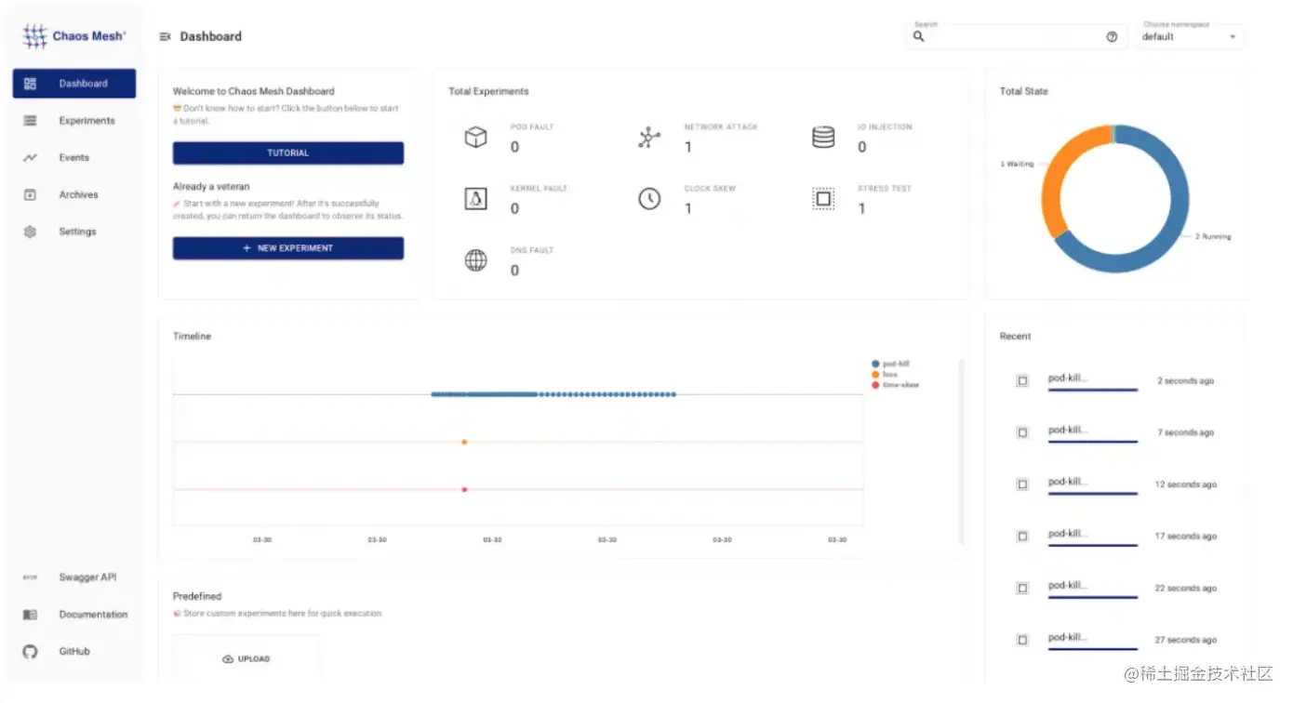
Task: Toggle the loss legend entry
Action: (x=885, y=374)
